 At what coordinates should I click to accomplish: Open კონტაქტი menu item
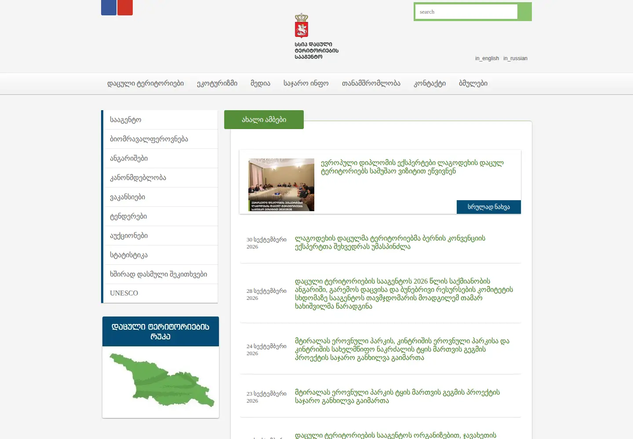[x=429, y=83]
